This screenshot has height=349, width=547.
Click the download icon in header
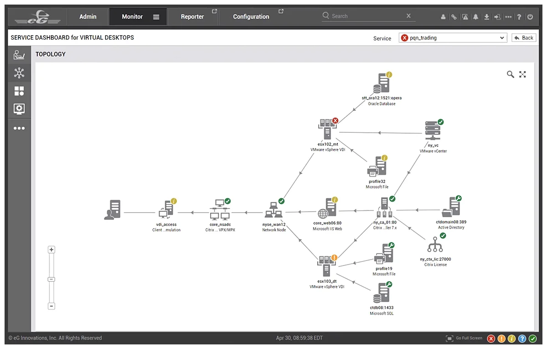point(487,17)
